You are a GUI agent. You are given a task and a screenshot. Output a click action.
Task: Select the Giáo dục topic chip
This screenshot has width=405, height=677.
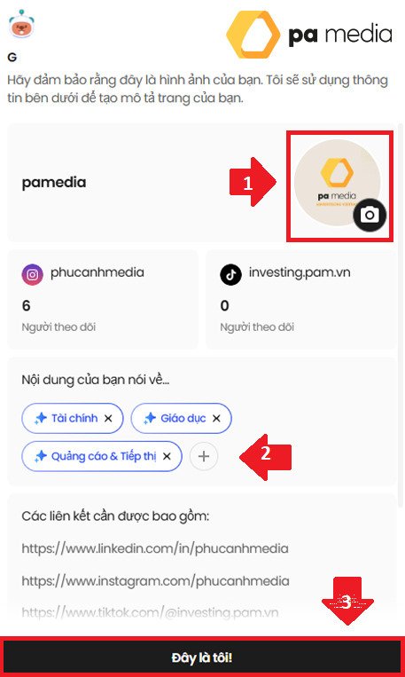[181, 419]
